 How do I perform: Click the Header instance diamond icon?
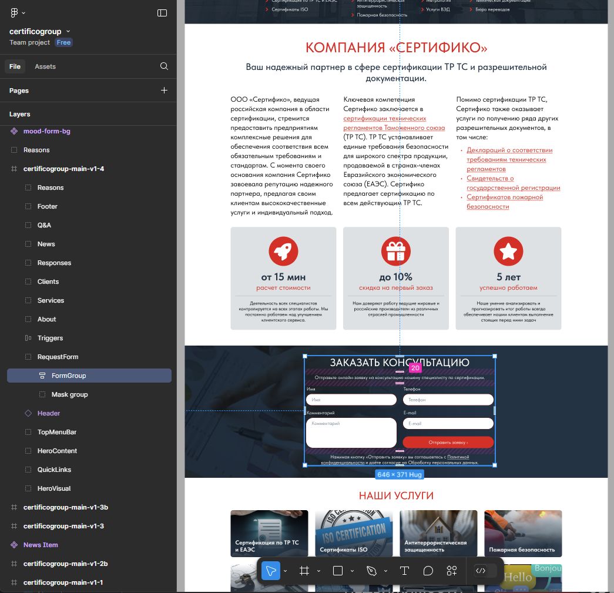[x=28, y=413]
